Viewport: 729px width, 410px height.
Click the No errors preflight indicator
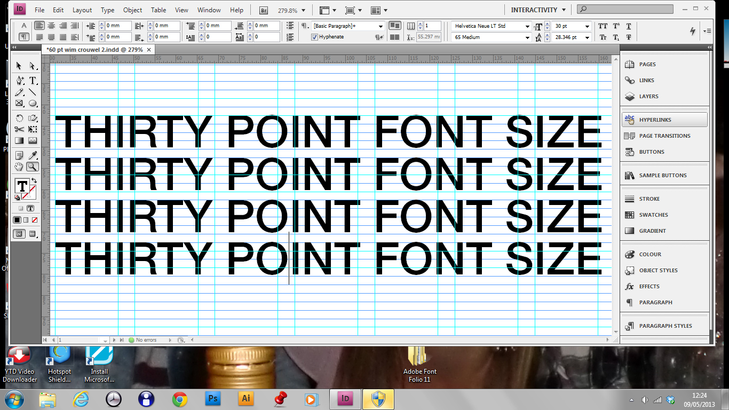146,340
